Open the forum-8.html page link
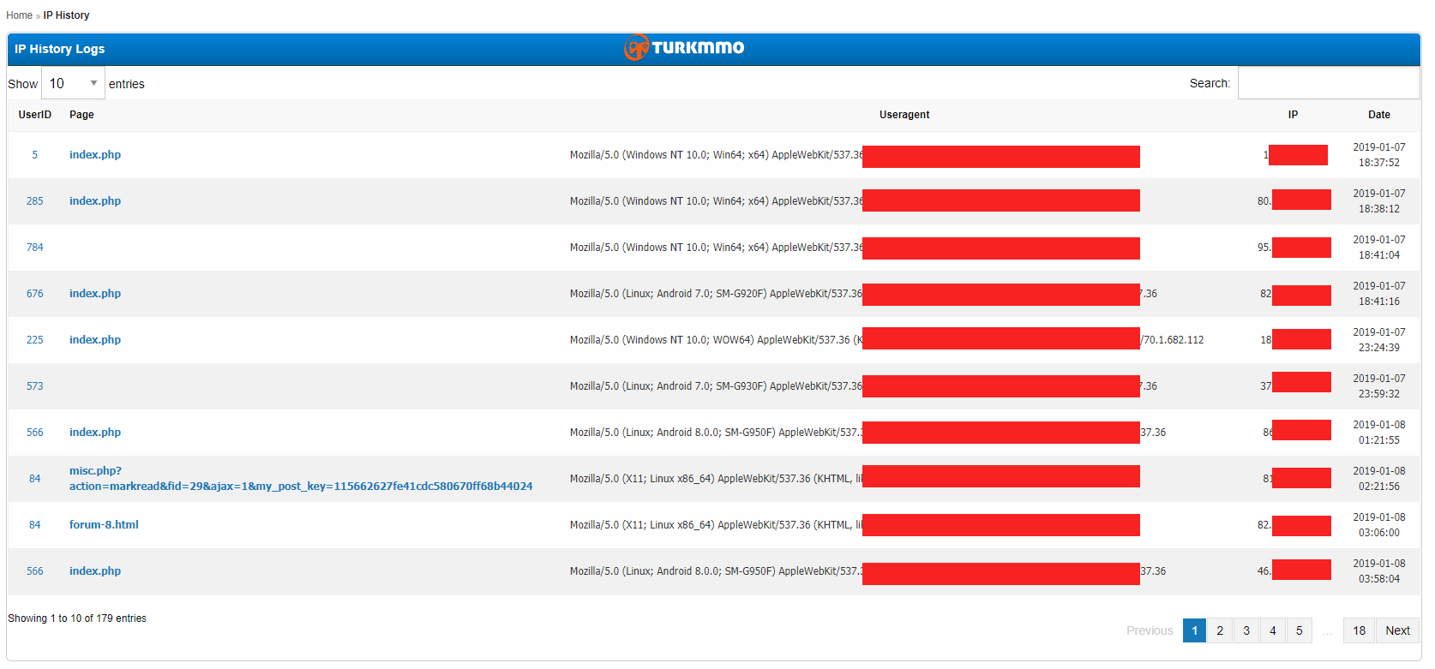 pos(104,525)
